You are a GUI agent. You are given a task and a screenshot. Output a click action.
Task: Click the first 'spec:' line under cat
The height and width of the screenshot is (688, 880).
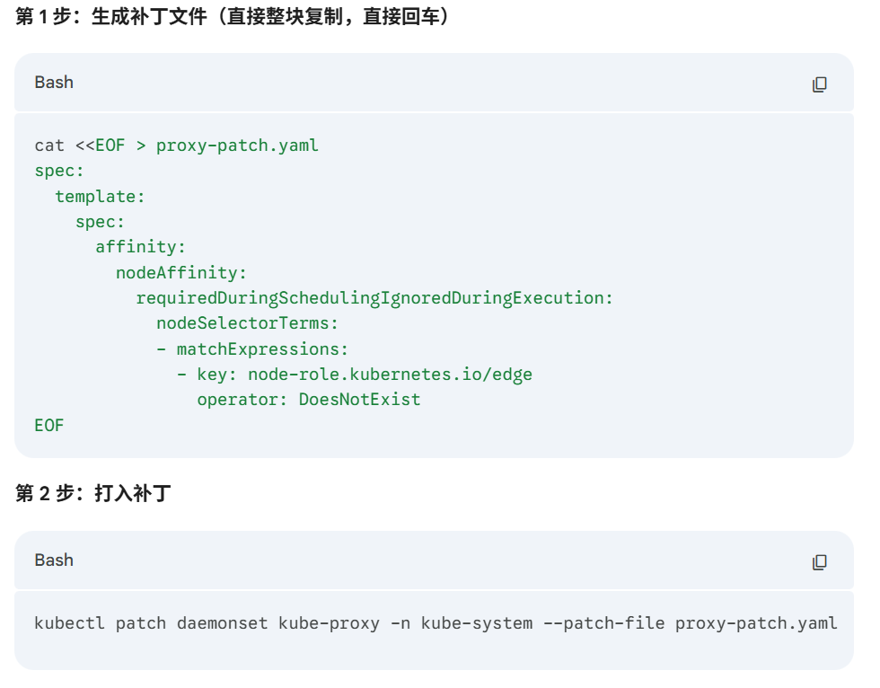pos(59,171)
